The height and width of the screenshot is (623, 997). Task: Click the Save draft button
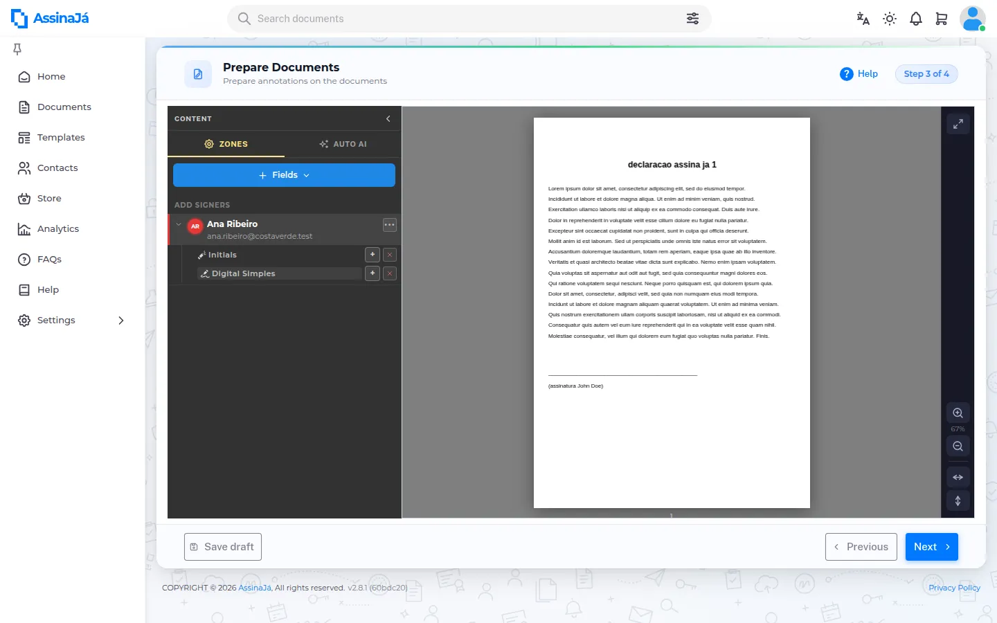click(223, 547)
